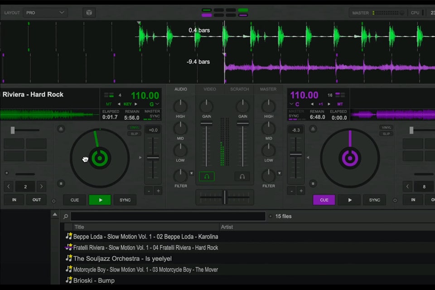Focus the browser search field
Viewport: 435px width, 290px height.
tap(168, 217)
